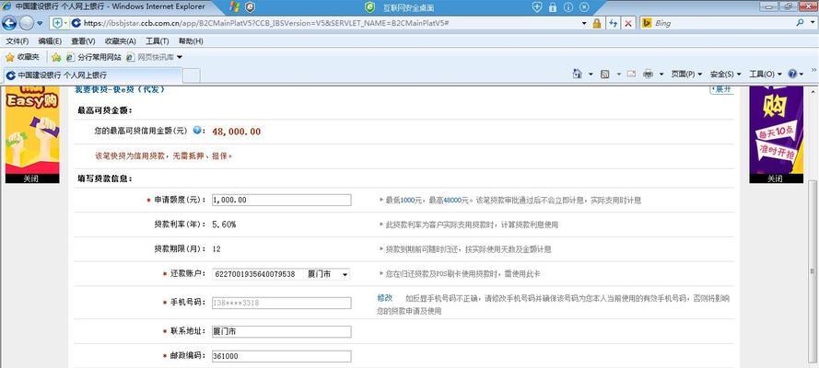Open the 工具(T) menu in menu bar
The height and width of the screenshot is (368, 819).
158,41
